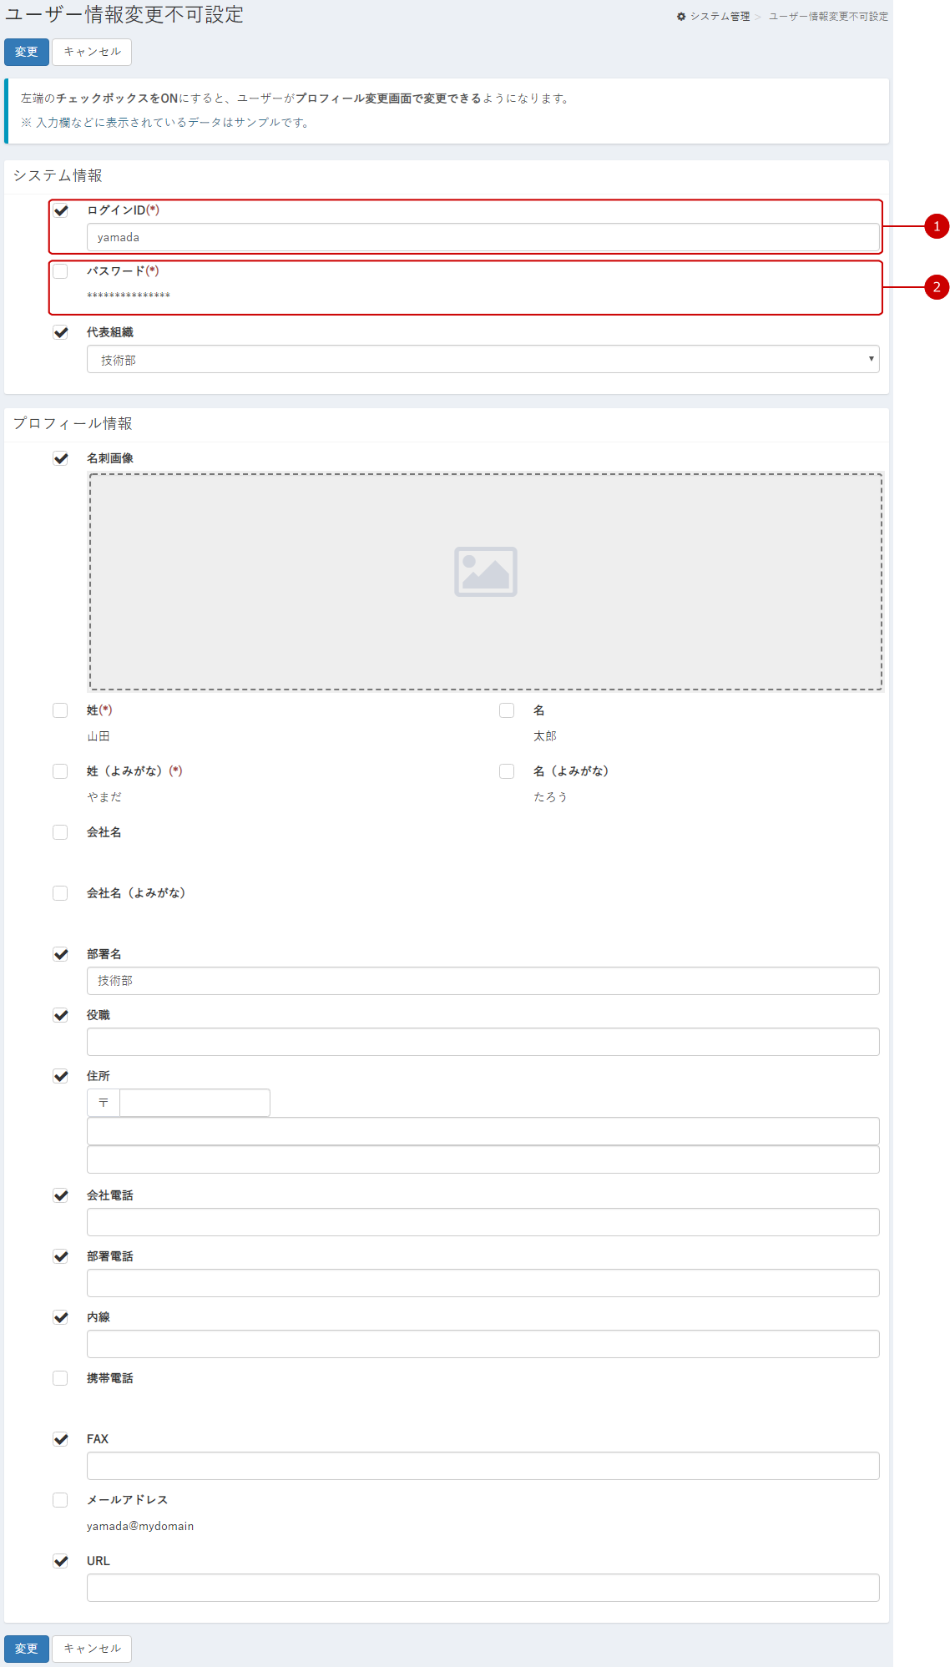The height and width of the screenshot is (1667, 950).
Task: Click the bottom キャンセル button
Action: (x=92, y=1649)
